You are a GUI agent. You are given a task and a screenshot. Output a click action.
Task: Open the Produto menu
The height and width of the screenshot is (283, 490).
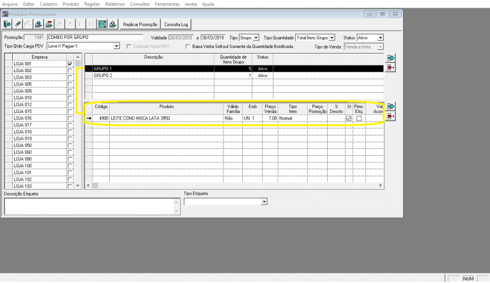coord(71,4)
